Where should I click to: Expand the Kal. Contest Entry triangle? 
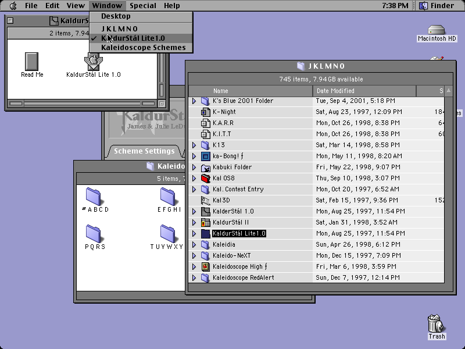194,189
